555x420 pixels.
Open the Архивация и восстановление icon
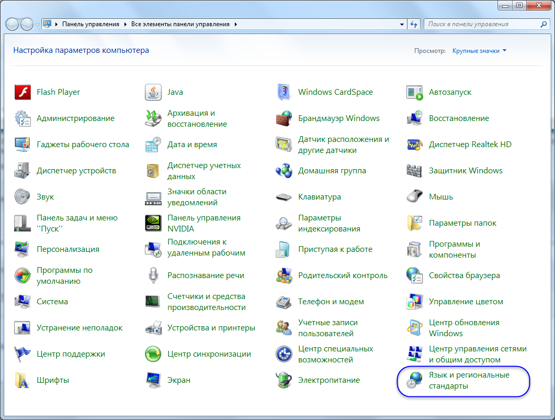153,118
